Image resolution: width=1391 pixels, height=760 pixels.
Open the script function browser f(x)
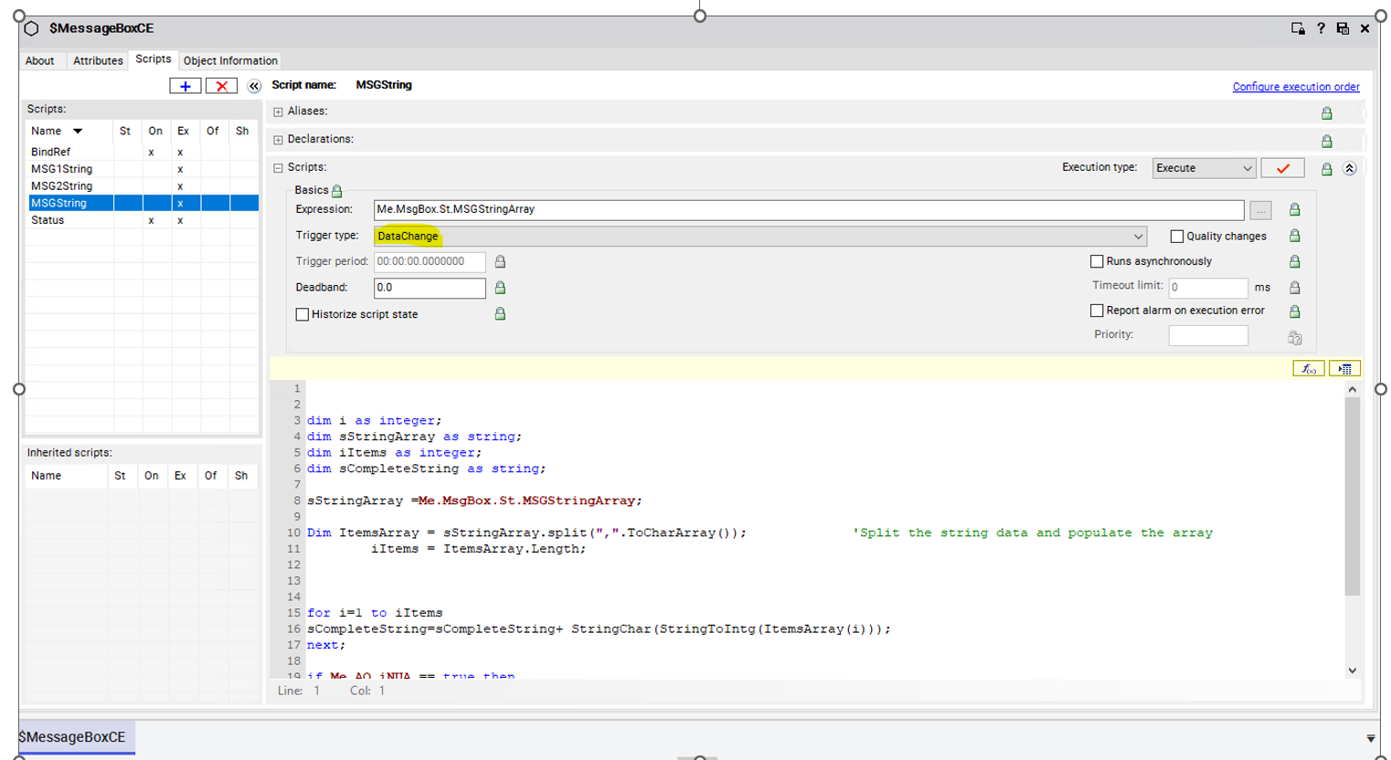tap(1309, 368)
